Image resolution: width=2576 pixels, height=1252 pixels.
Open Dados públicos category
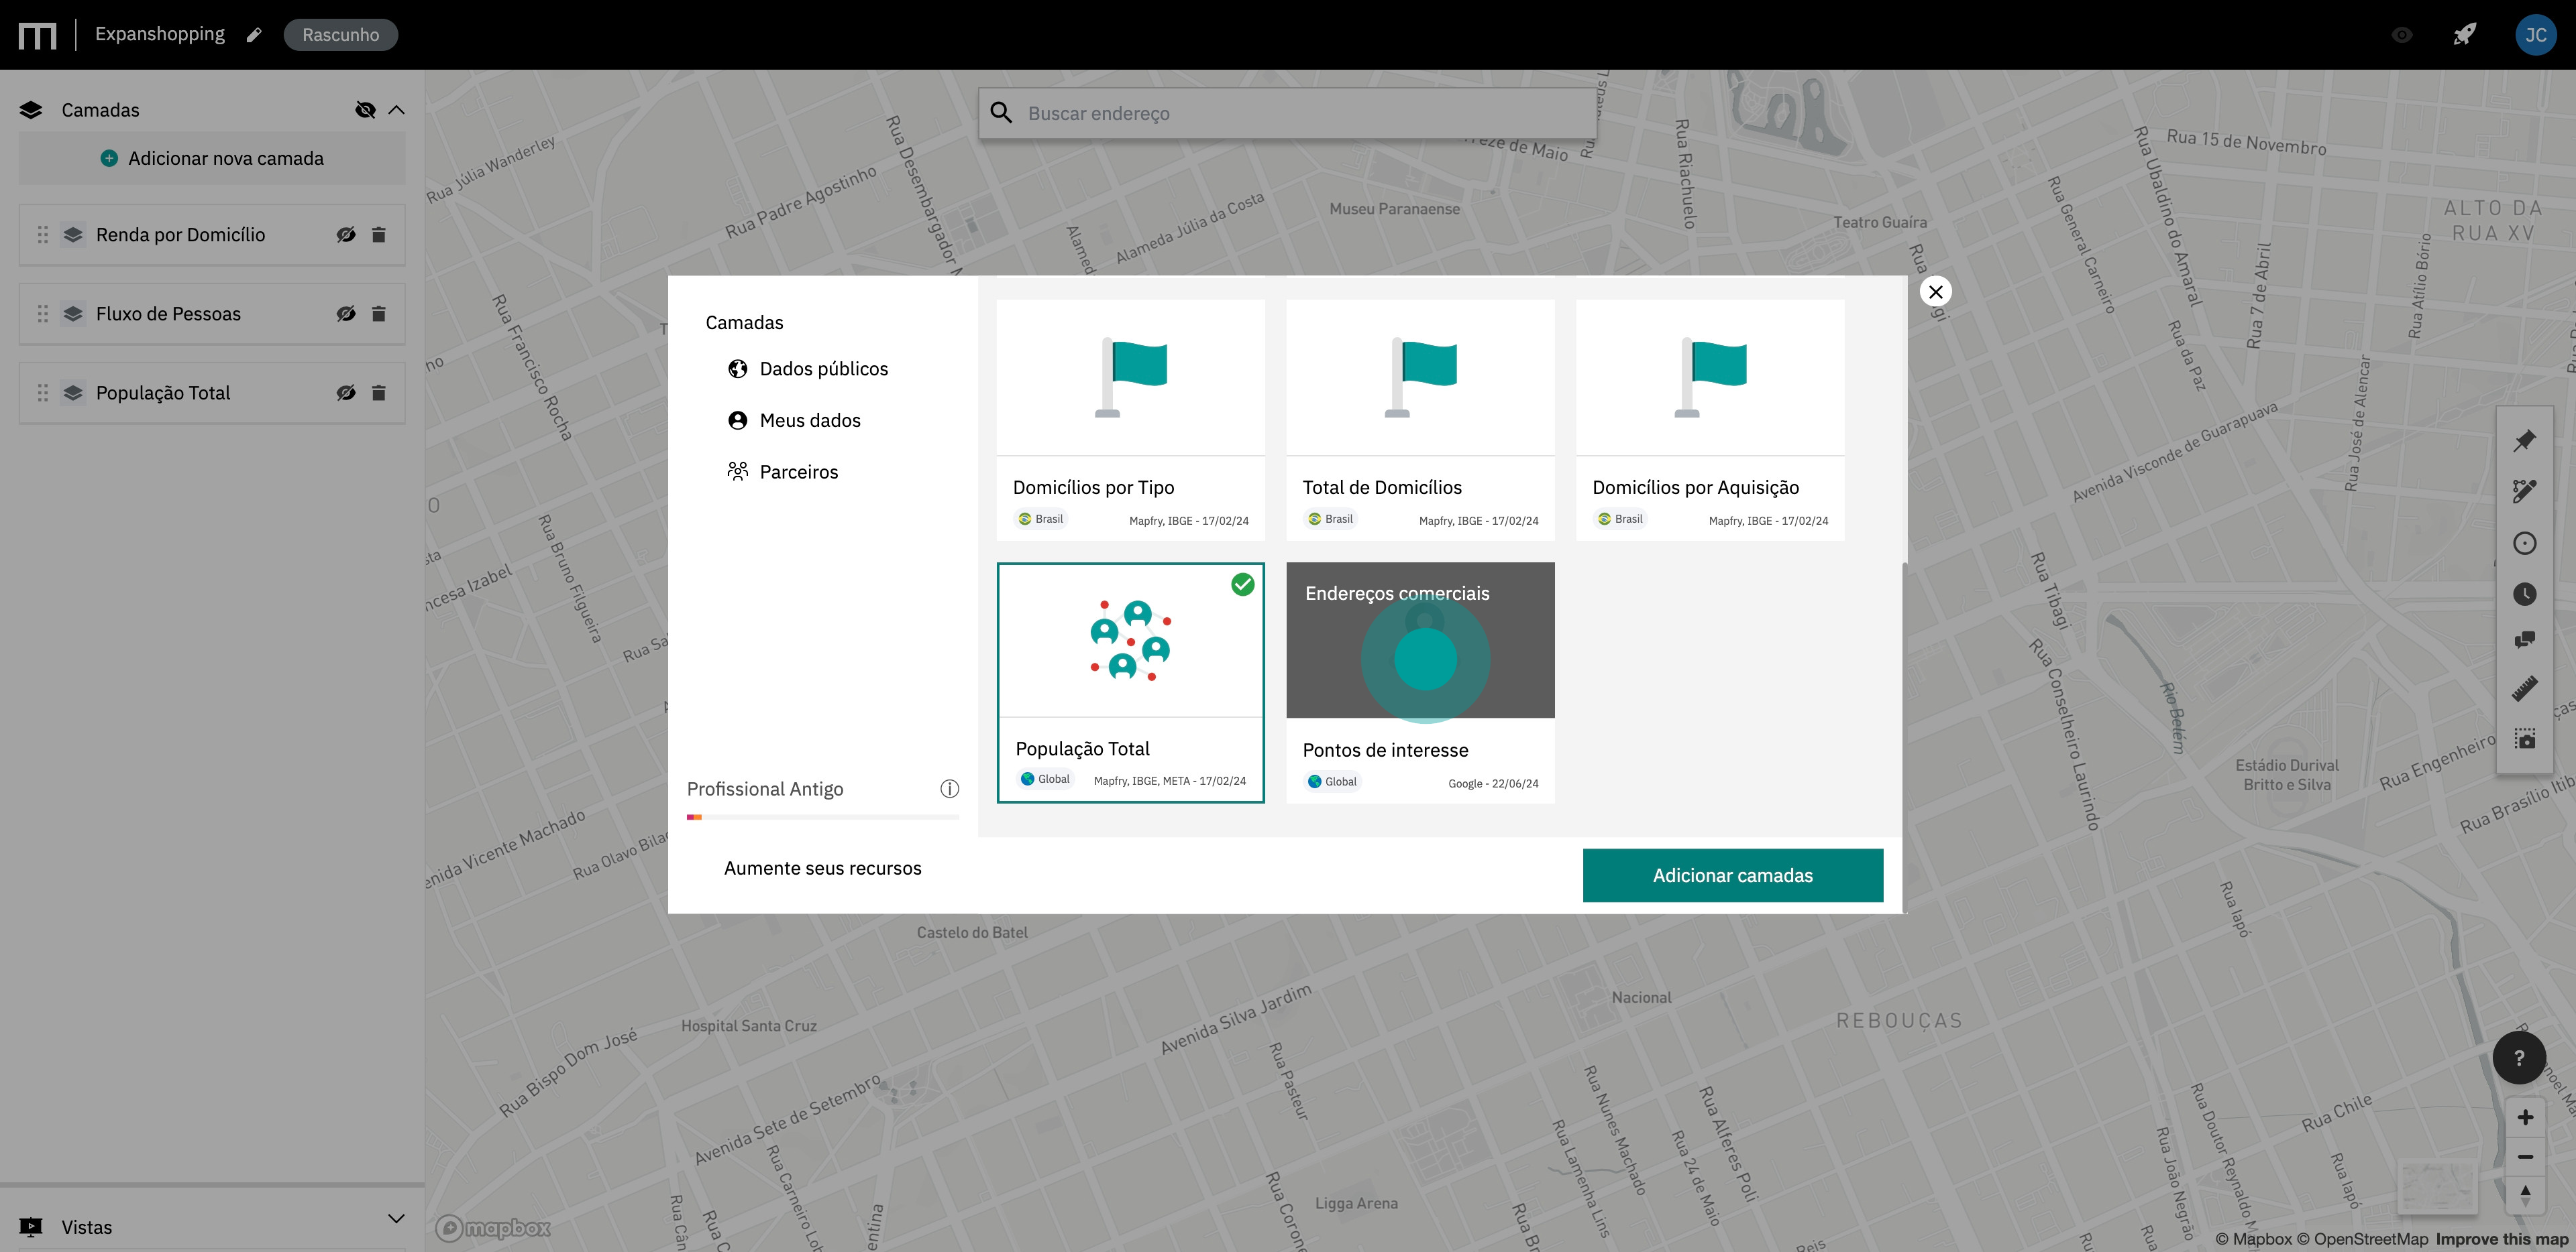click(808, 369)
